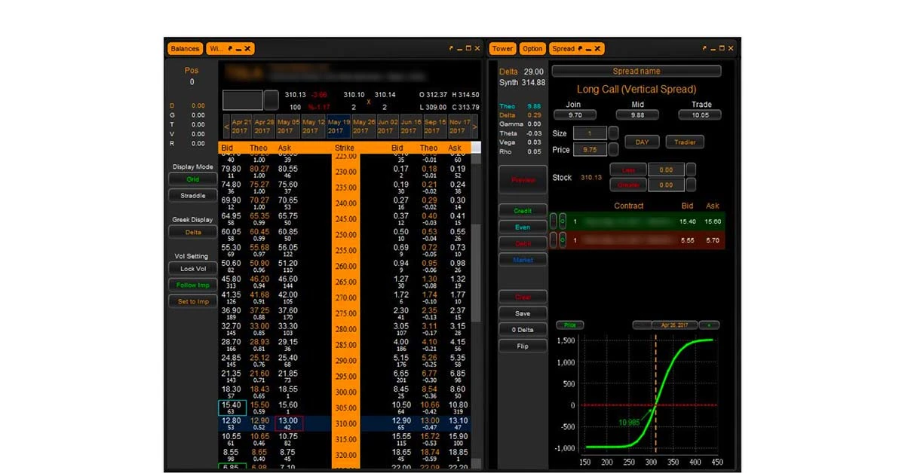Click the Flip button to reverse the spread
The width and height of the screenshot is (905, 473).
tap(523, 346)
